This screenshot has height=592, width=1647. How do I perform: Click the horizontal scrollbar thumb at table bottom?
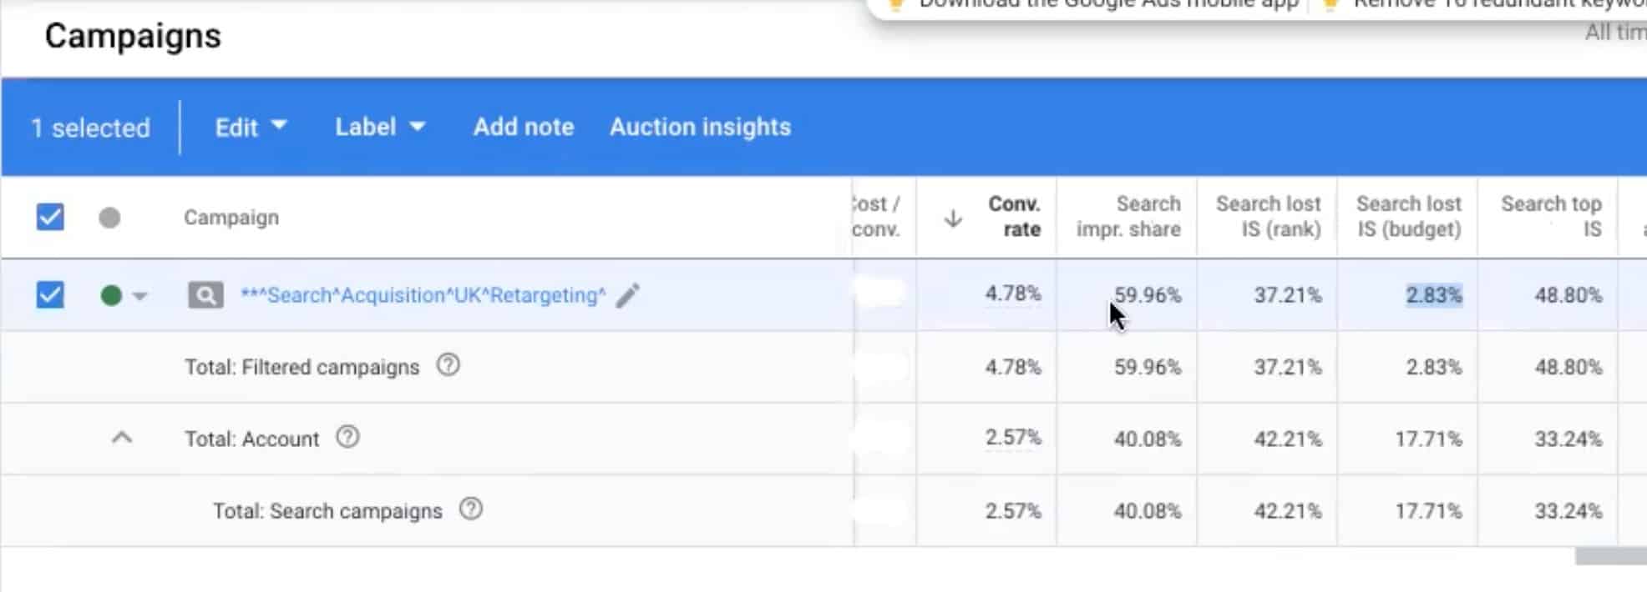[1610, 556]
